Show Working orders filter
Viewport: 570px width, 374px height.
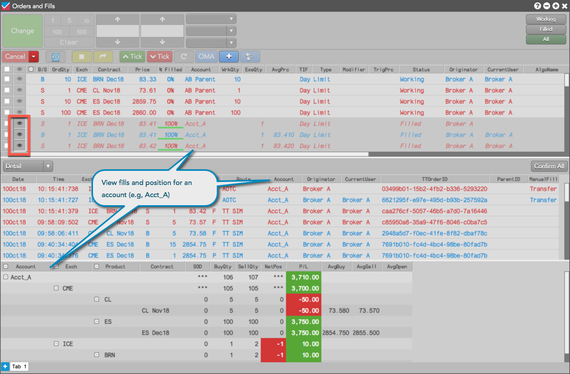546,19
